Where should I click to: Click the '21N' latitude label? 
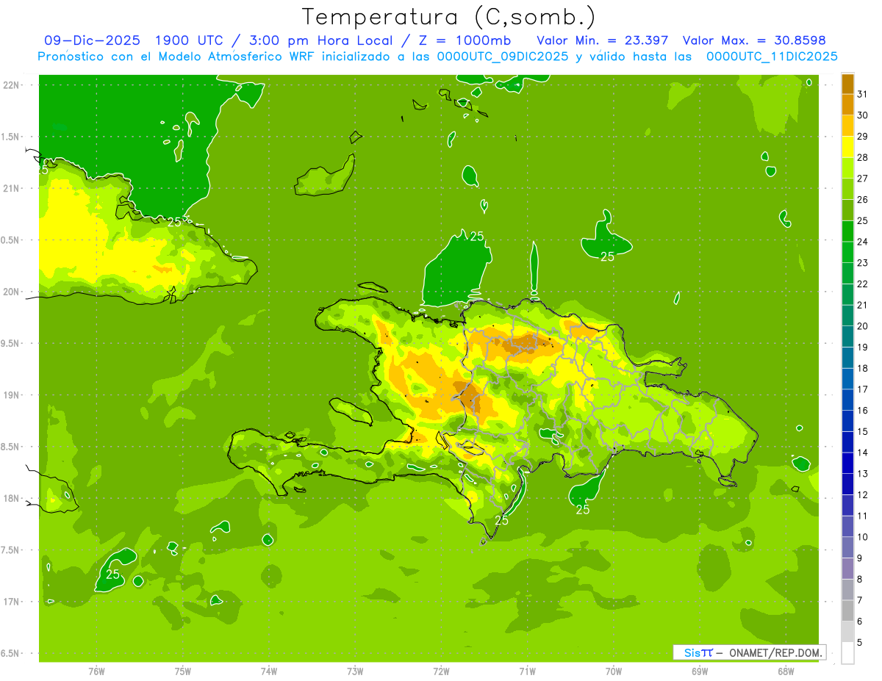[12, 189]
